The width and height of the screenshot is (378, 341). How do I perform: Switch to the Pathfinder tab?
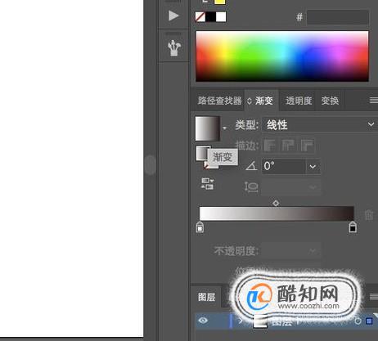(x=219, y=101)
